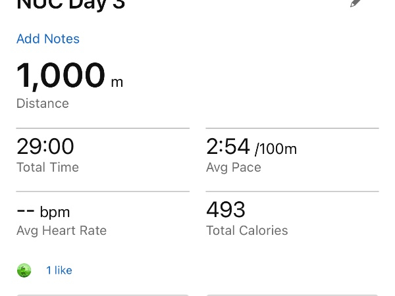Tap the 2:54 average pace value
Image resolution: width=395 pixels, height=296 pixels.
(228, 146)
